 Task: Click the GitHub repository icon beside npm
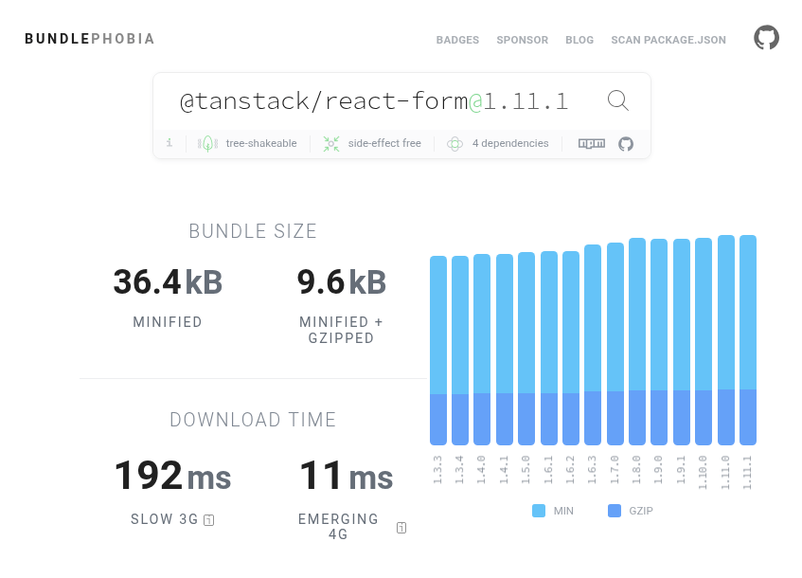(x=625, y=143)
